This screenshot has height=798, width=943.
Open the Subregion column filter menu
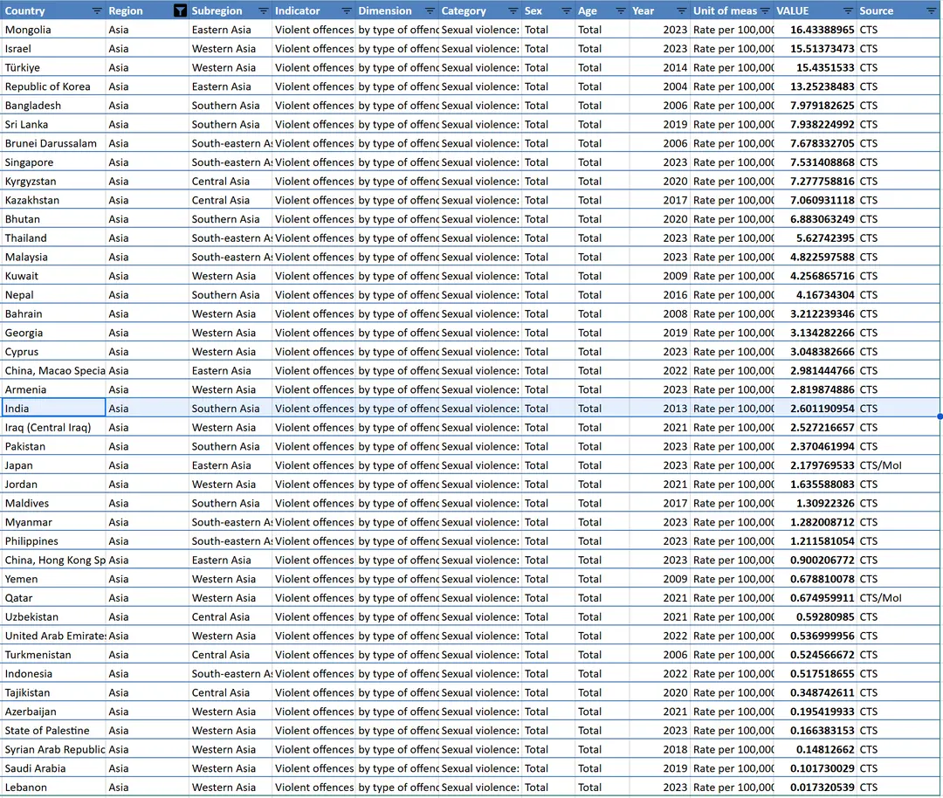(263, 10)
